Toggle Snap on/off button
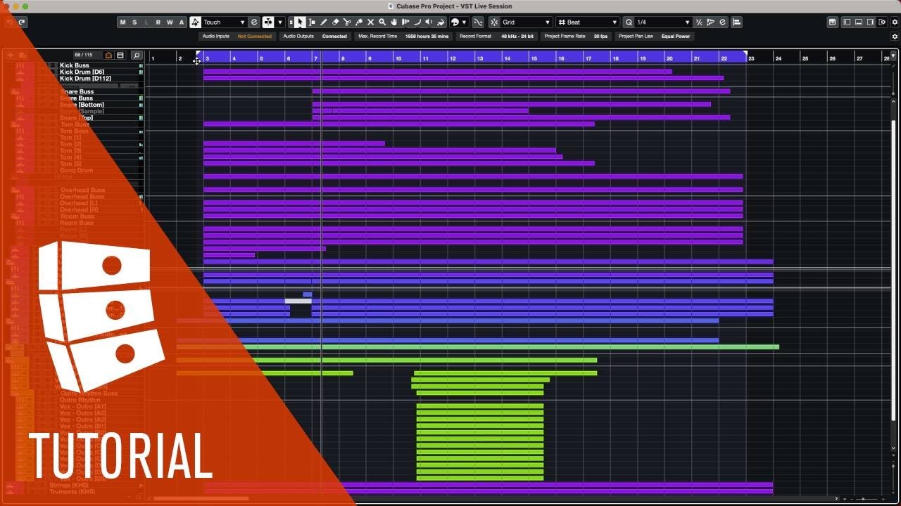 tap(494, 22)
